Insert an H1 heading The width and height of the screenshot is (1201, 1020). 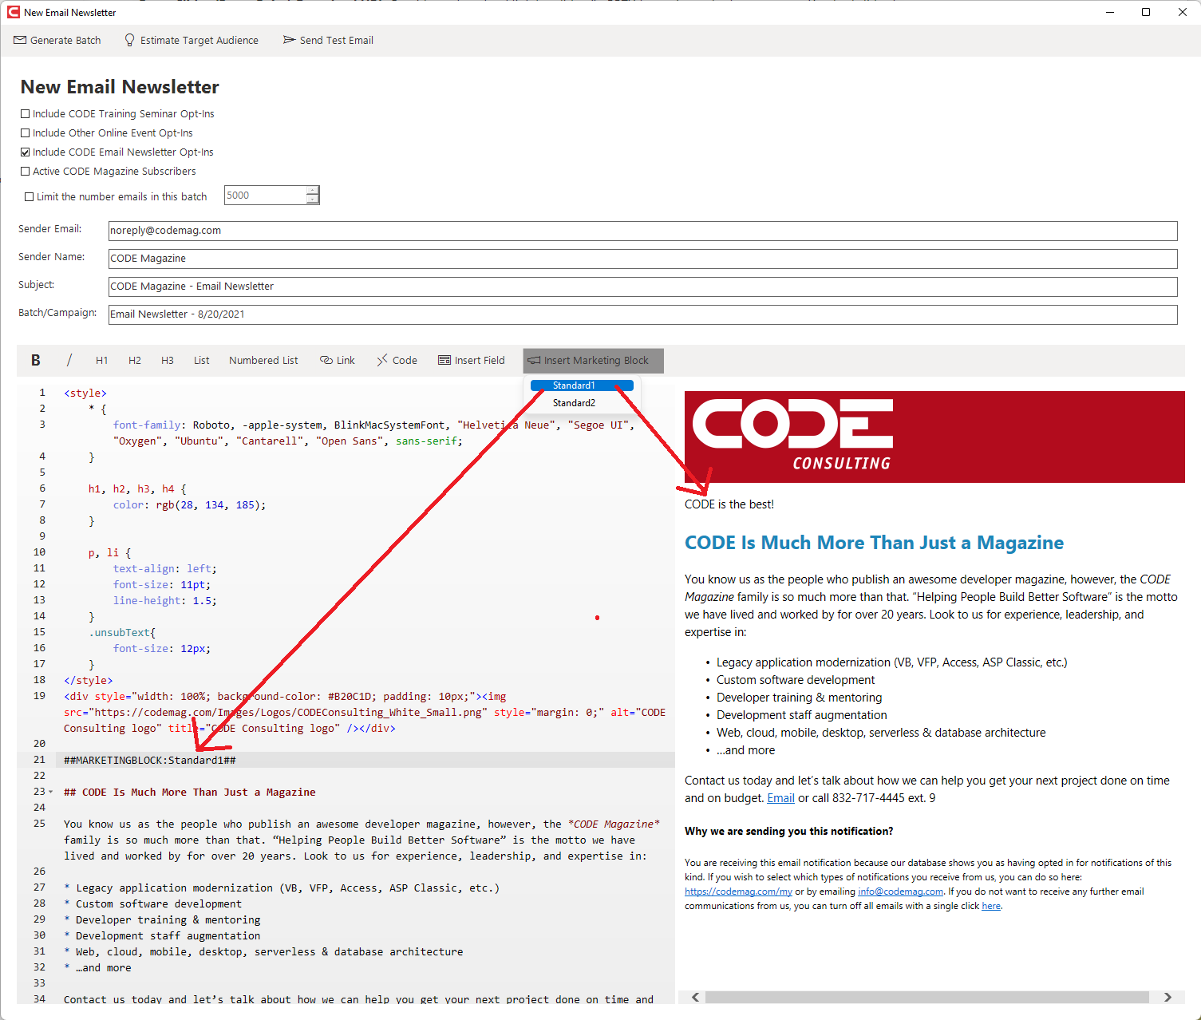[x=101, y=361]
